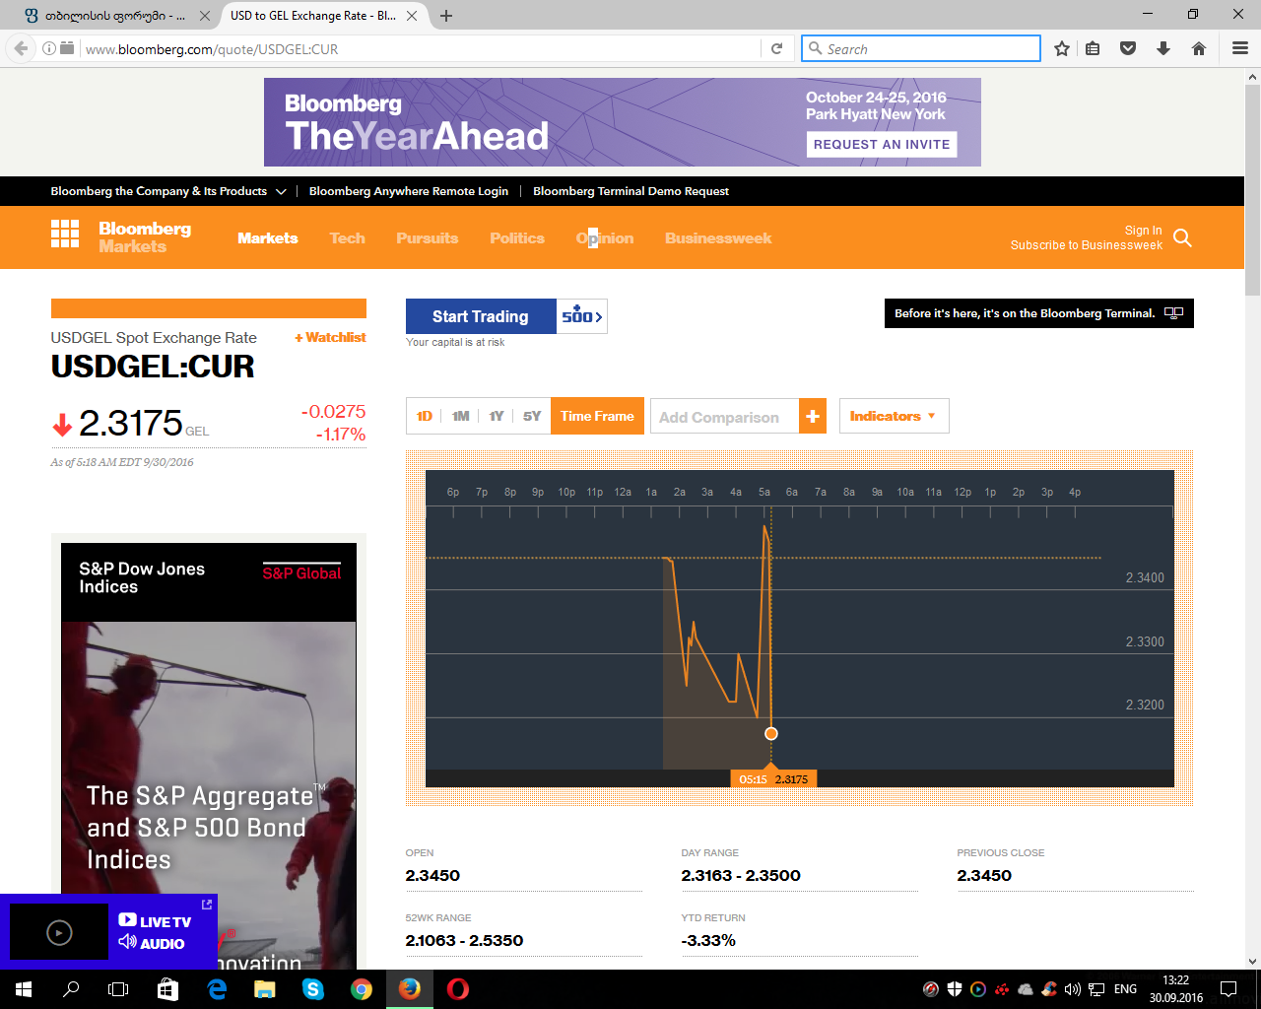Image resolution: width=1261 pixels, height=1009 pixels.
Task: Open Bloomberg Anywhere Remote Login
Action: 409,191
